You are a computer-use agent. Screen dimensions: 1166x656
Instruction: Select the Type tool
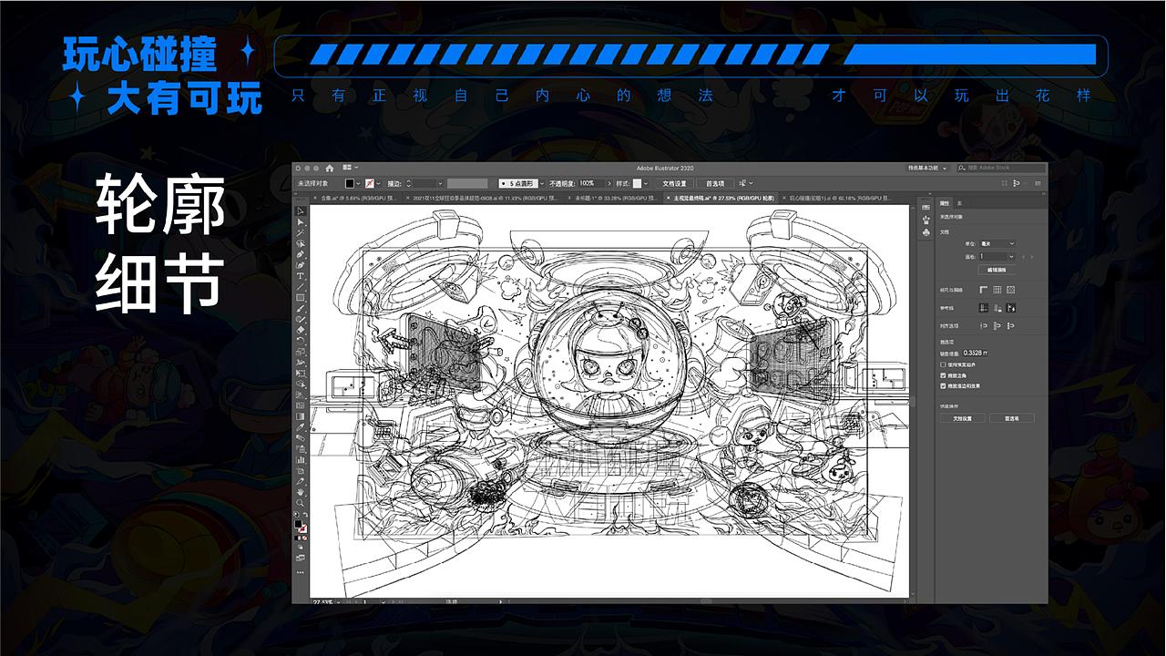(x=300, y=275)
